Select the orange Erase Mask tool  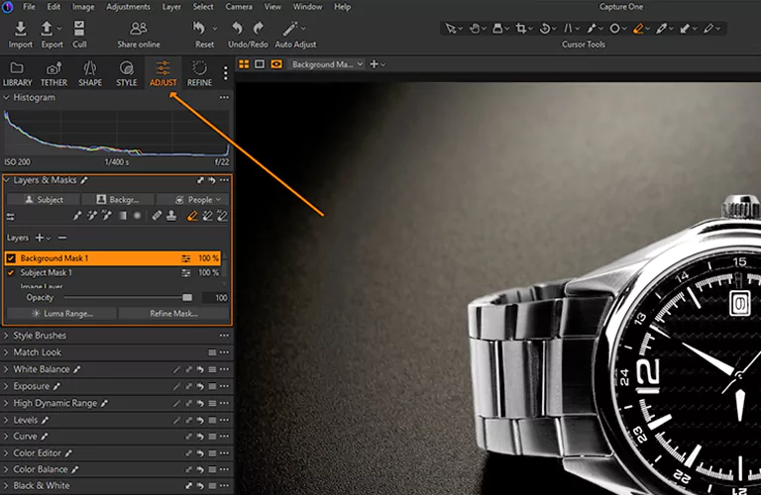(x=192, y=216)
